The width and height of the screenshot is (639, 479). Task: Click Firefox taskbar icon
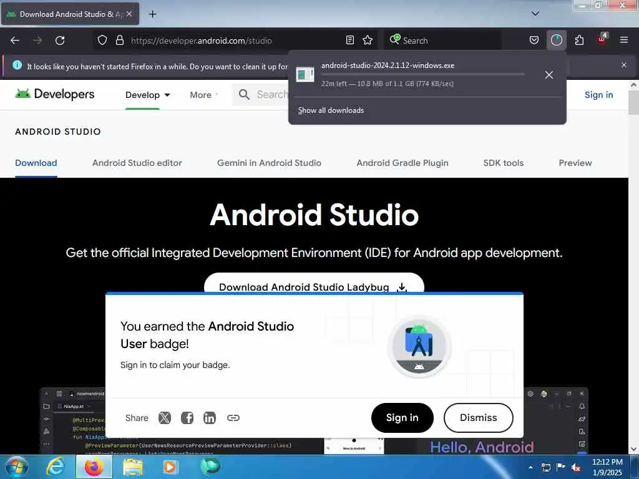94,467
